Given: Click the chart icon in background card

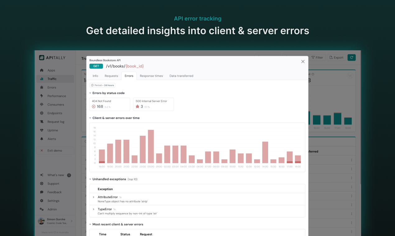Looking at the screenshot, I should [x=350, y=75].
